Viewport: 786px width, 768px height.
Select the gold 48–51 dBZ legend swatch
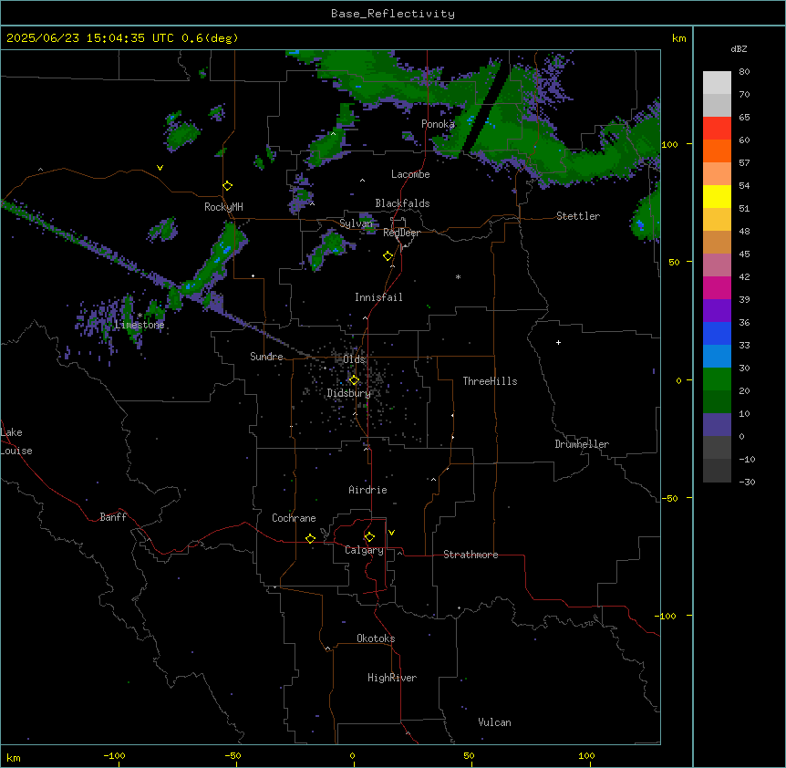717,220
